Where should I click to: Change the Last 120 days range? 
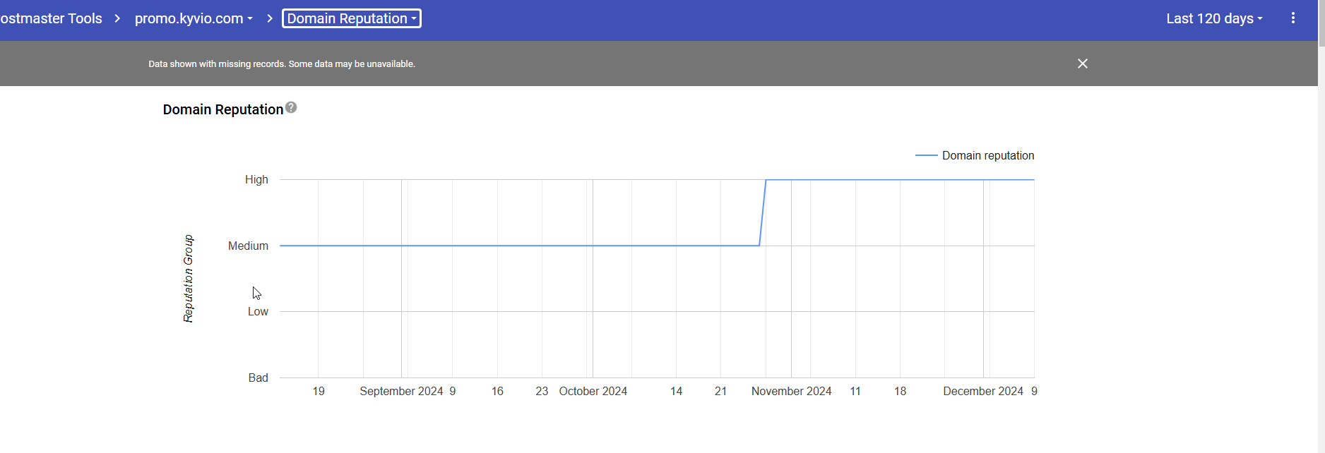click(x=1214, y=18)
